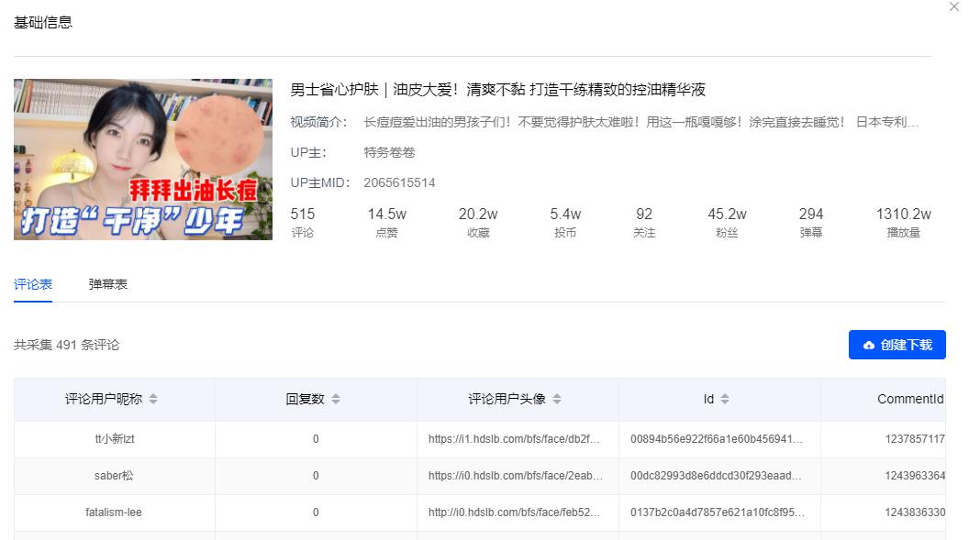
Task: Click the 粉丝 count 45.2w
Action: pyautogui.click(x=728, y=214)
